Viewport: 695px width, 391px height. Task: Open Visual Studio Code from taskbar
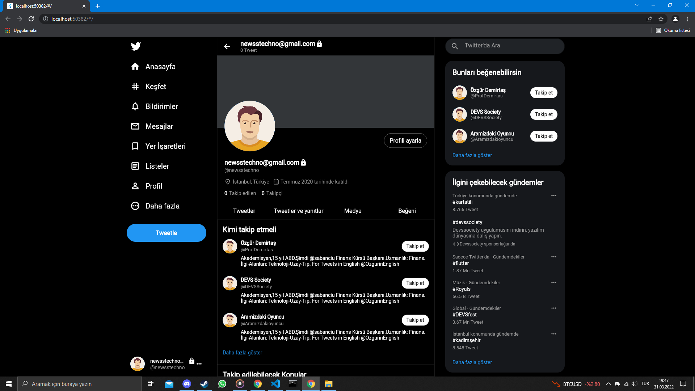click(275, 384)
